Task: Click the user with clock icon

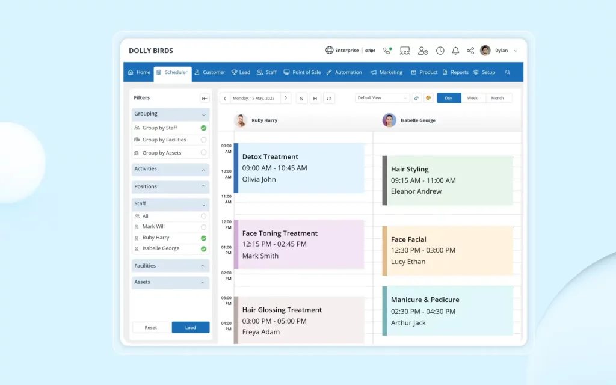Action: point(423,51)
